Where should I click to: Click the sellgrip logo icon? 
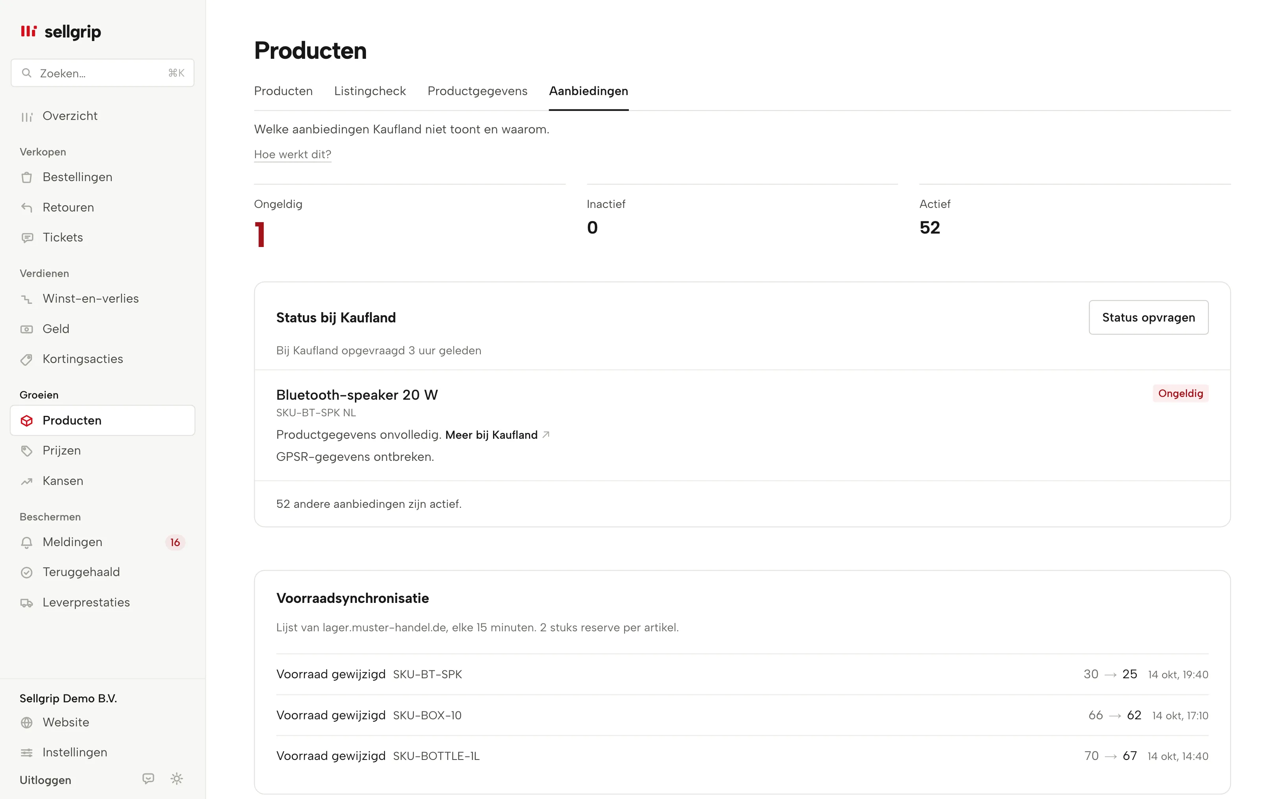point(28,31)
